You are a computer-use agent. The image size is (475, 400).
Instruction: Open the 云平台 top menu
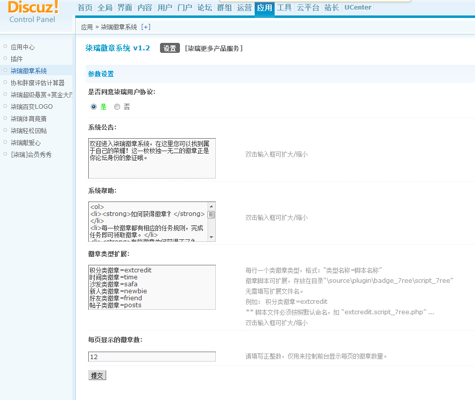pos(308,7)
